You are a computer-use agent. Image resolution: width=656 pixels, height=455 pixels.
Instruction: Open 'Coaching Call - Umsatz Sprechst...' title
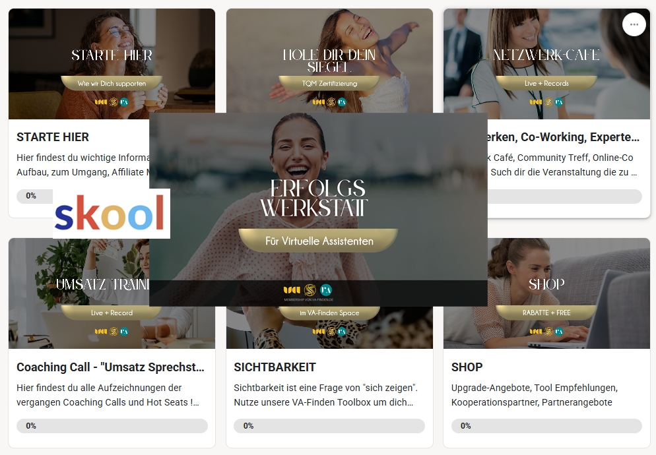click(x=110, y=367)
